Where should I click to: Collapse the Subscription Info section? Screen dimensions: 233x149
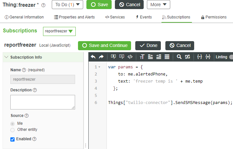(x=6, y=57)
